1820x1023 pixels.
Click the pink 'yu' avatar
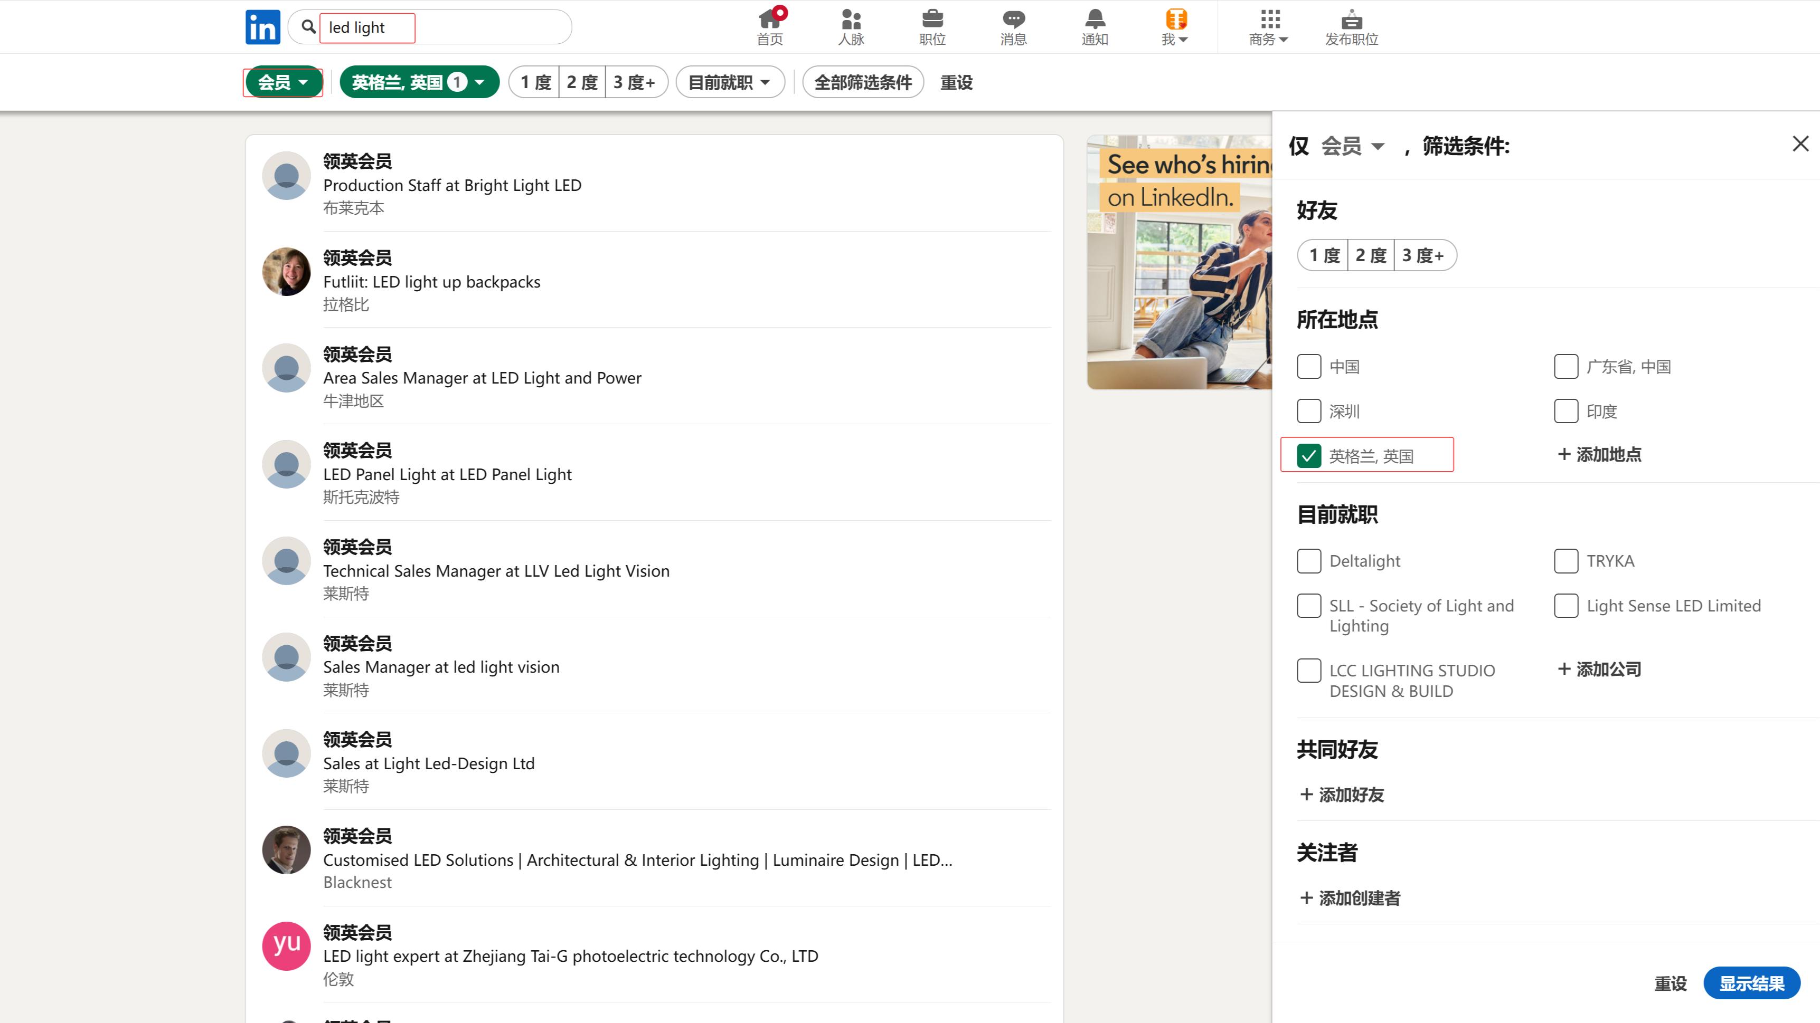(x=286, y=946)
